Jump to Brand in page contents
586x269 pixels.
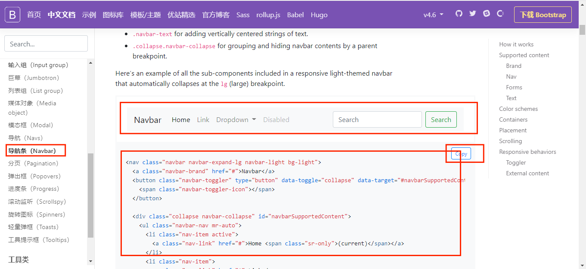tap(514, 66)
